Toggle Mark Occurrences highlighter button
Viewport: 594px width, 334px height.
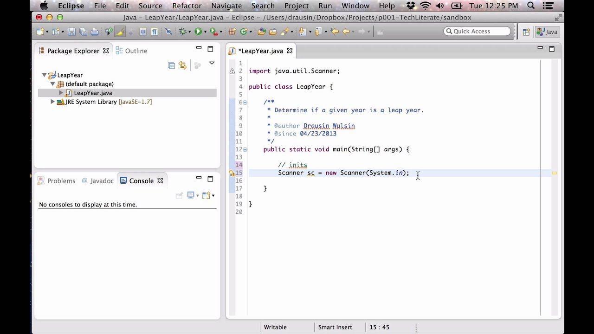120,32
